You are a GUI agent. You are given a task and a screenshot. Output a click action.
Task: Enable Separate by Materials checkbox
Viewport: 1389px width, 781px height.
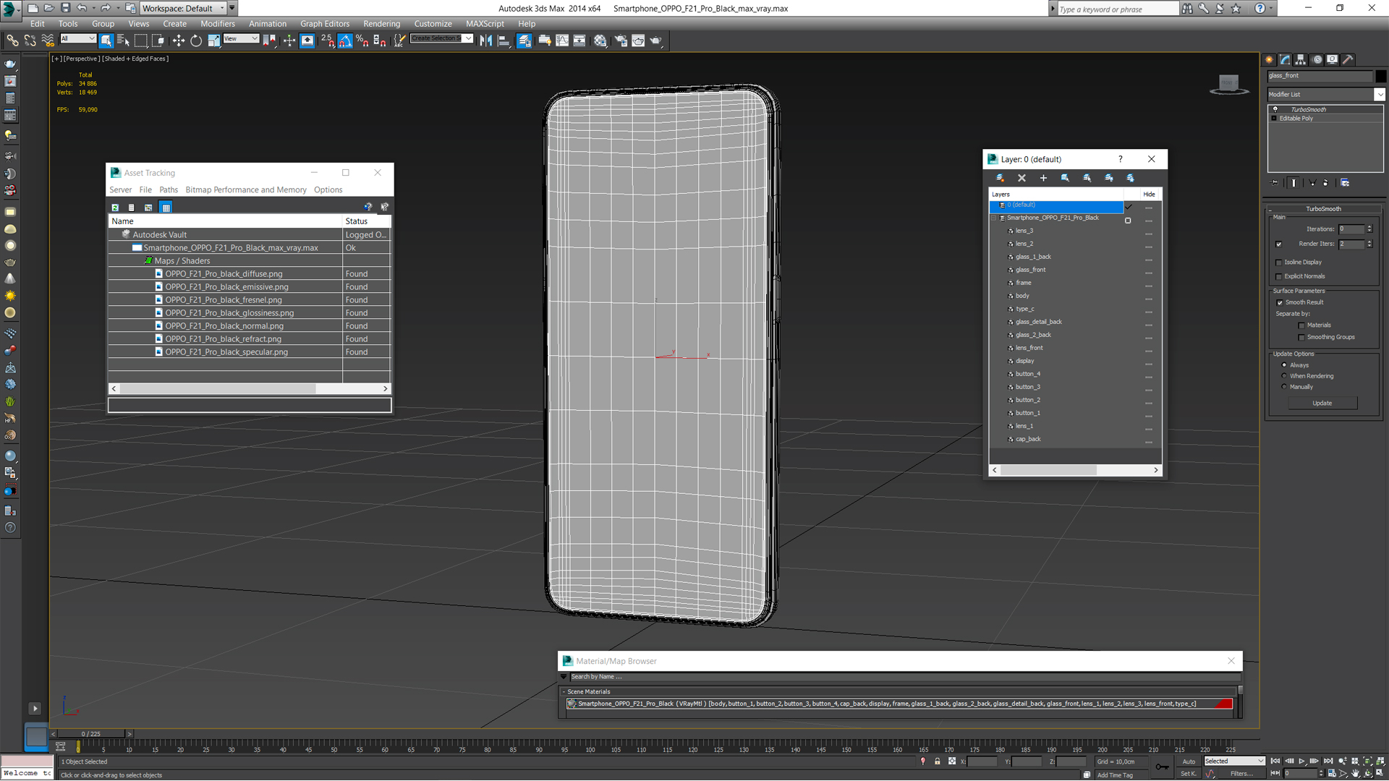[1301, 325]
